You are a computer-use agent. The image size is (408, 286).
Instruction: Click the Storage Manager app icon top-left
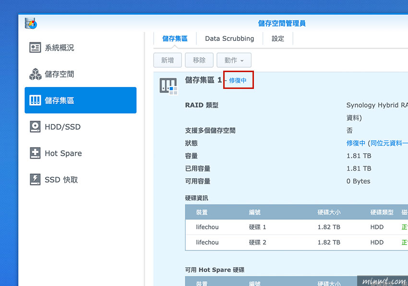(x=31, y=22)
